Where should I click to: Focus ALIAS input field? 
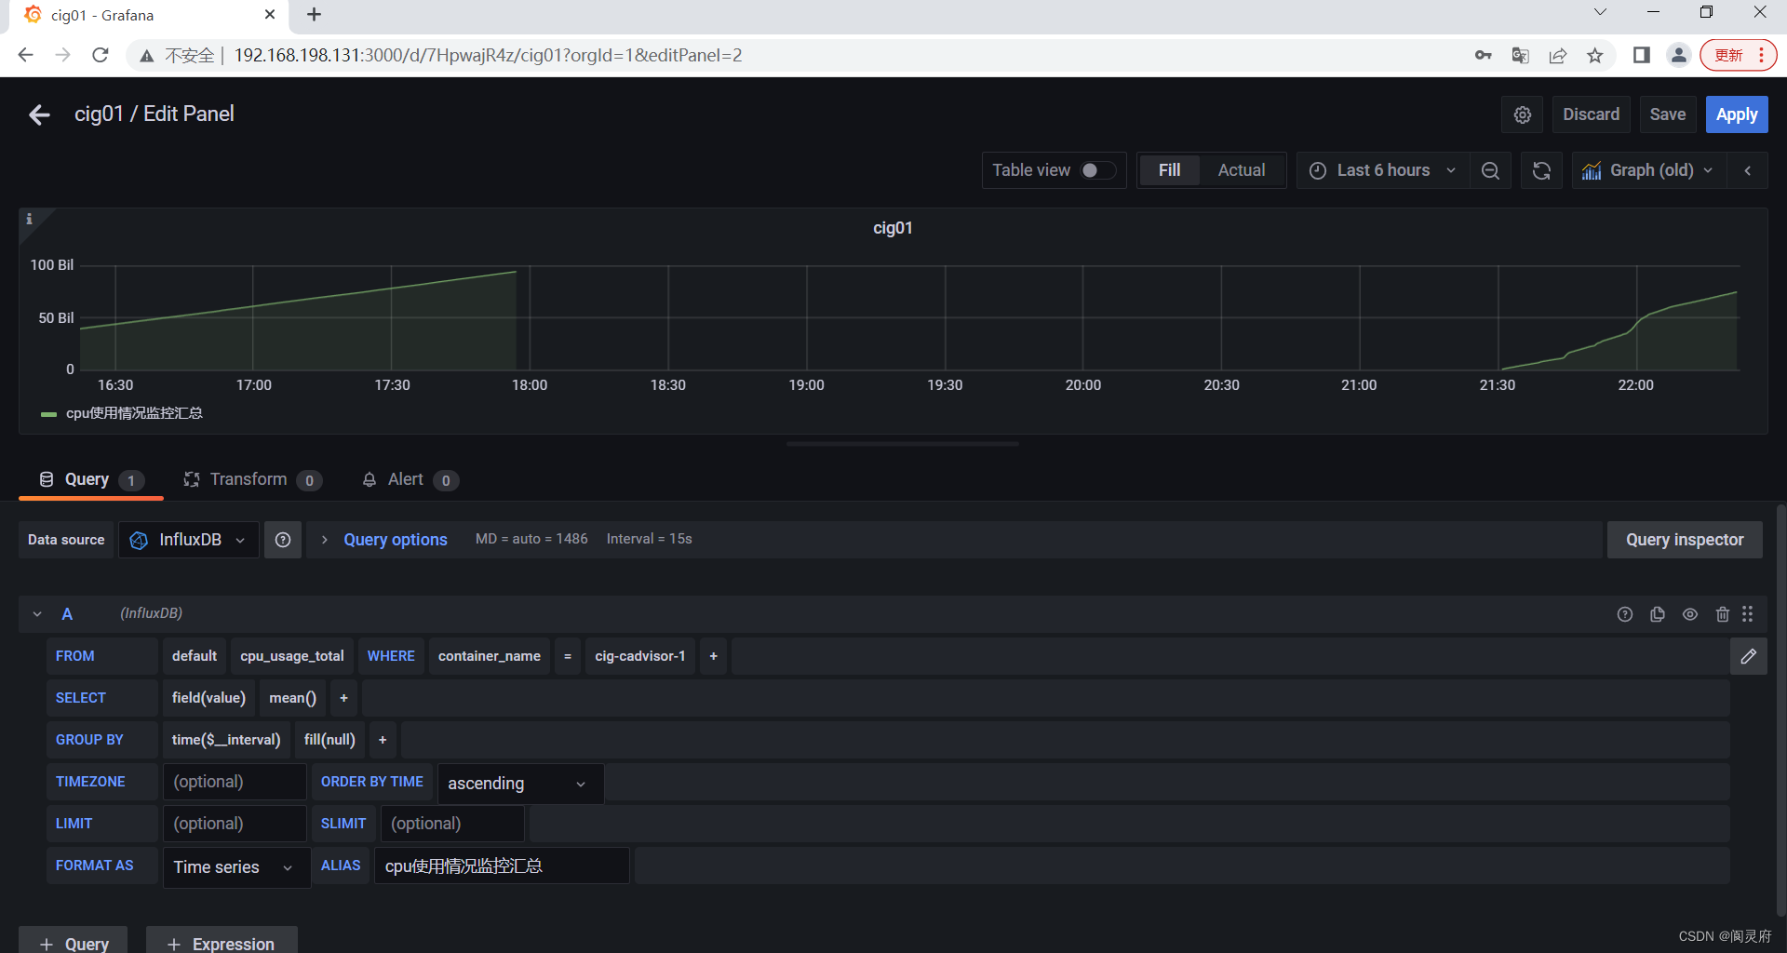click(502, 866)
